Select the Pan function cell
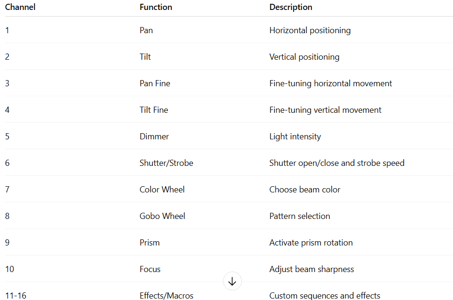 point(146,30)
